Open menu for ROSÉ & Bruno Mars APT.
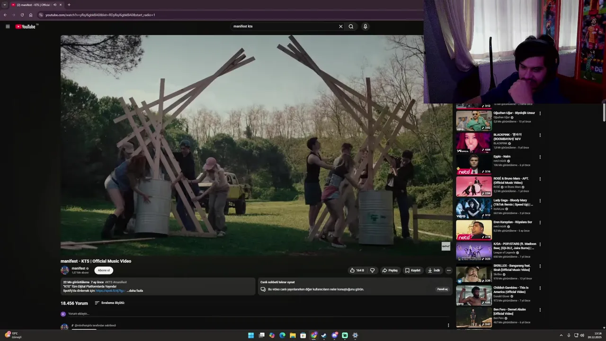Image resolution: width=606 pixels, height=341 pixels. coord(540,179)
